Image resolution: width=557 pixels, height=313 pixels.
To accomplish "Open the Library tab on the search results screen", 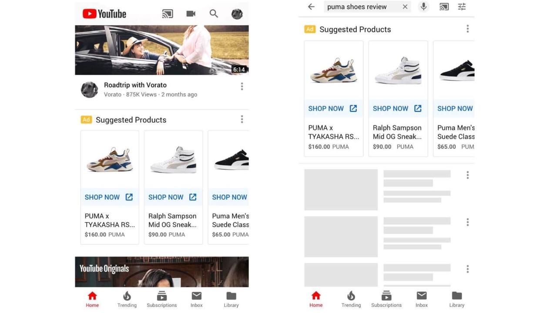I will tap(457, 300).
